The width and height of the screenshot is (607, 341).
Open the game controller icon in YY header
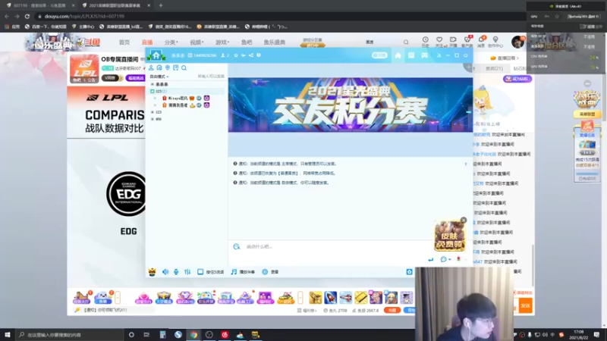click(425, 55)
